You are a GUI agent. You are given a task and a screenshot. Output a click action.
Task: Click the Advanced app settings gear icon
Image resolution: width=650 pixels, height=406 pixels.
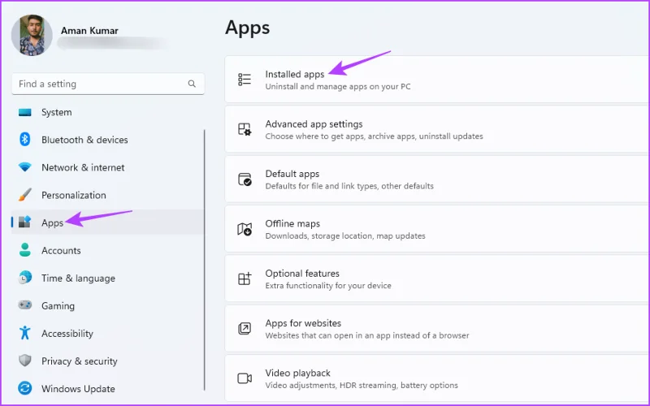pos(245,129)
